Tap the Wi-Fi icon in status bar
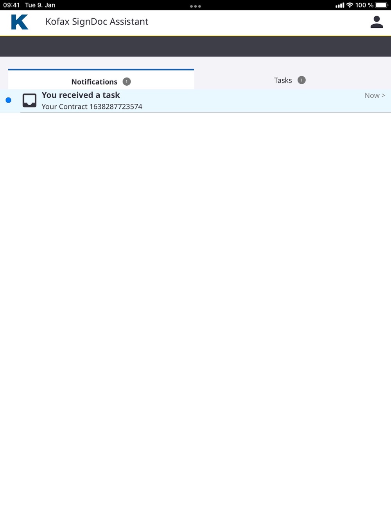The width and height of the screenshot is (391, 522). point(350,5)
